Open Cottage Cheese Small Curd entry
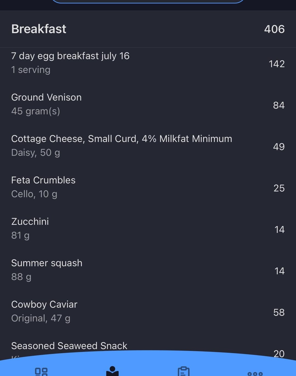 [x=148, y=146]
